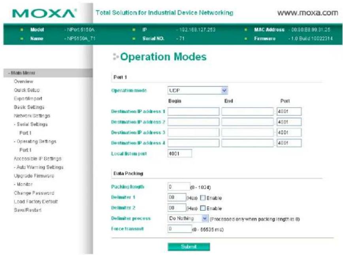Click Destination IP address 4 Begin field
The width and height of the screenshot is (343, 255).
coord(193,143)
